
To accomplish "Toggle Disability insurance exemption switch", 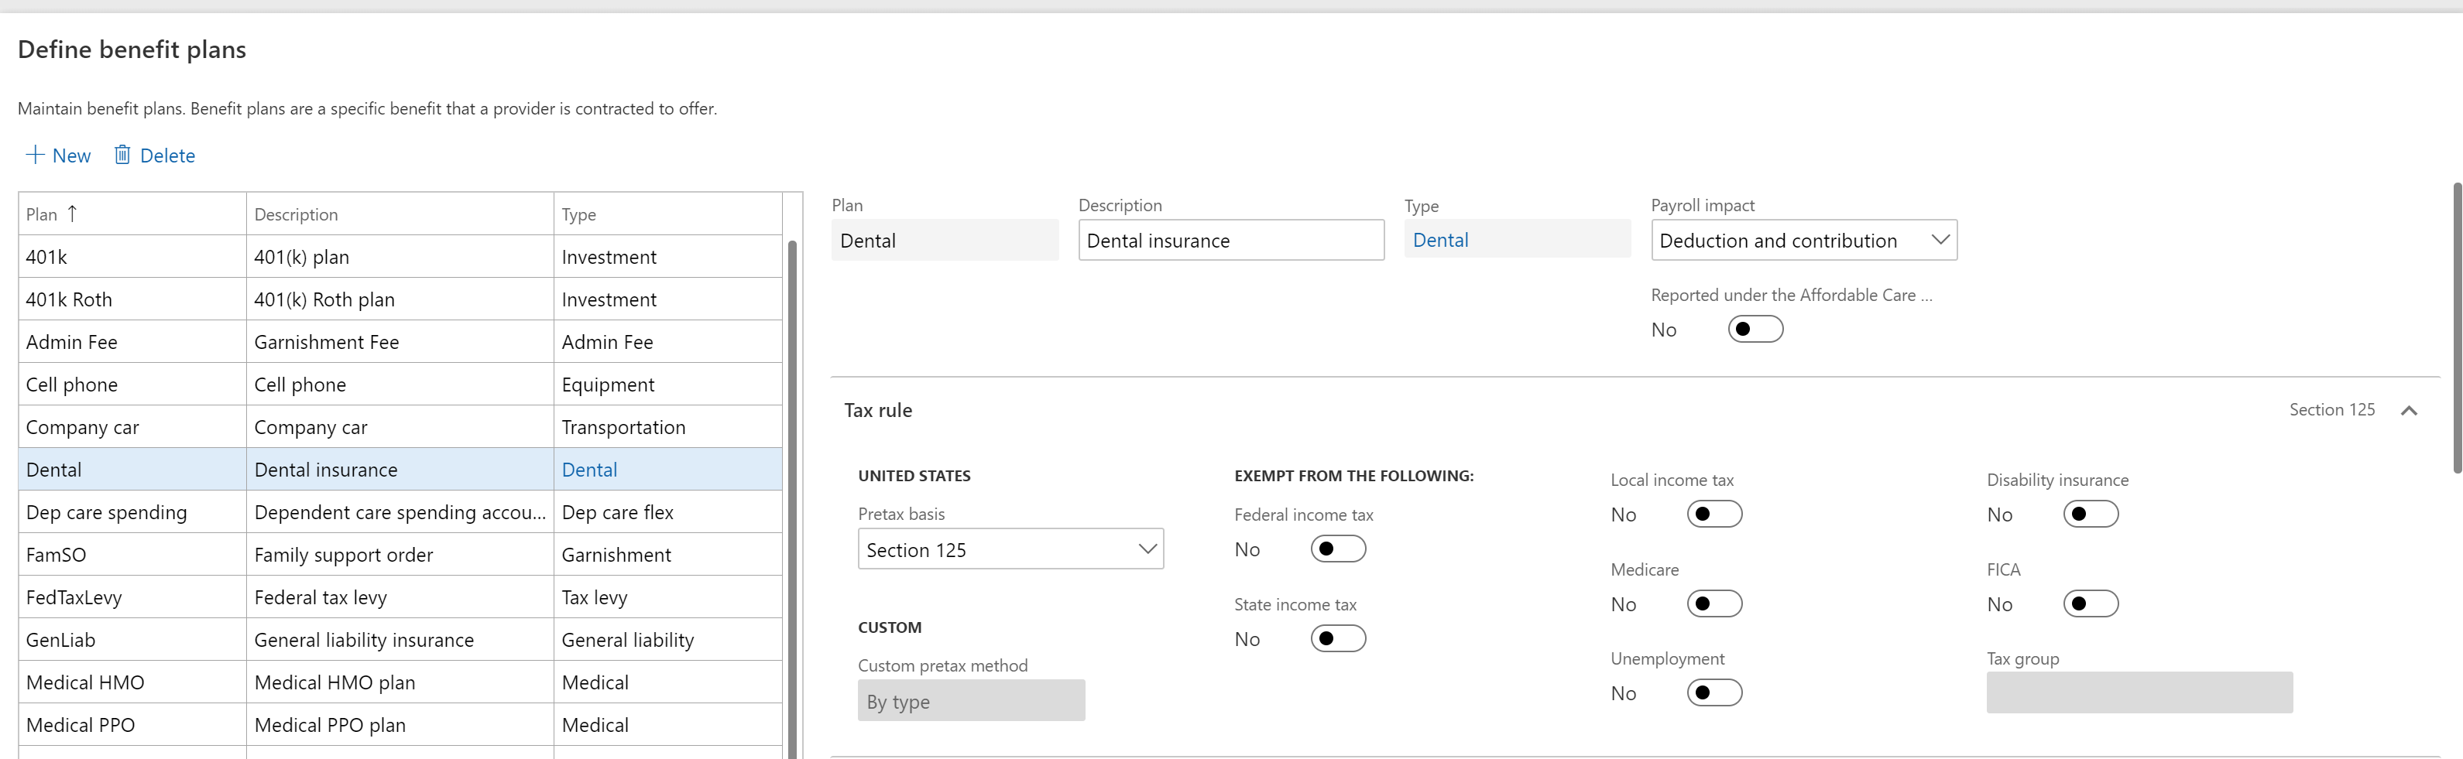I will [x=2090, y=515].
